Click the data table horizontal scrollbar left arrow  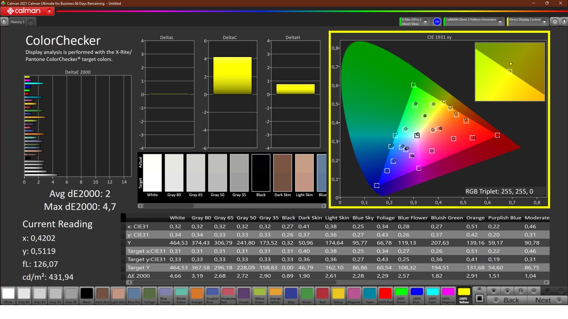click(129, 282)
